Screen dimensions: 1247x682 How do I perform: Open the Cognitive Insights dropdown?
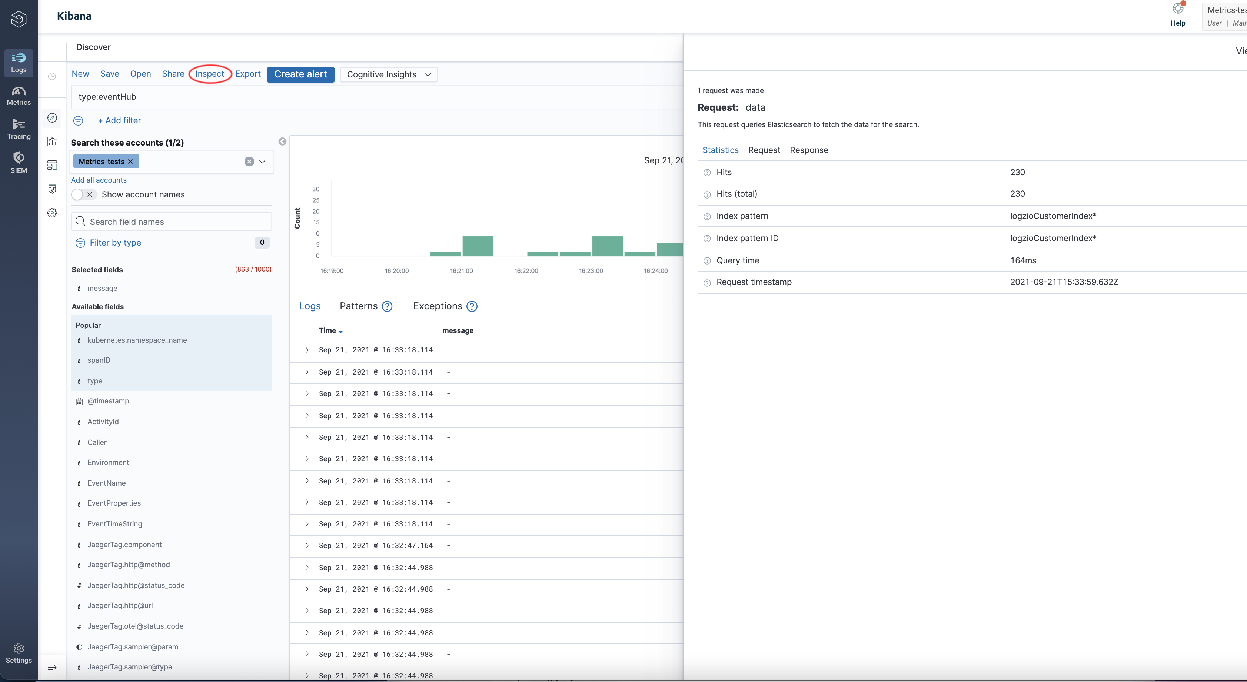pyautogui.click(x=388, y=74)
